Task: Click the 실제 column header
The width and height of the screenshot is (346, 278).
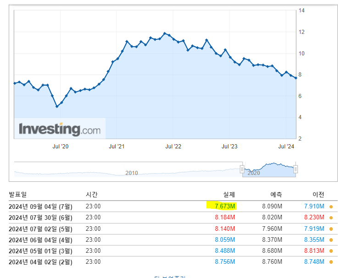Action: coord(228,195)
